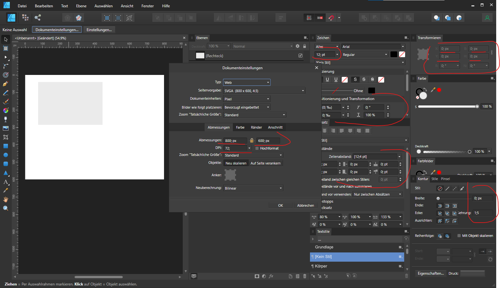Enable the Hochformat checkbox
The height and width of the screenshot is (288, 500).
[x=257, y=148]
